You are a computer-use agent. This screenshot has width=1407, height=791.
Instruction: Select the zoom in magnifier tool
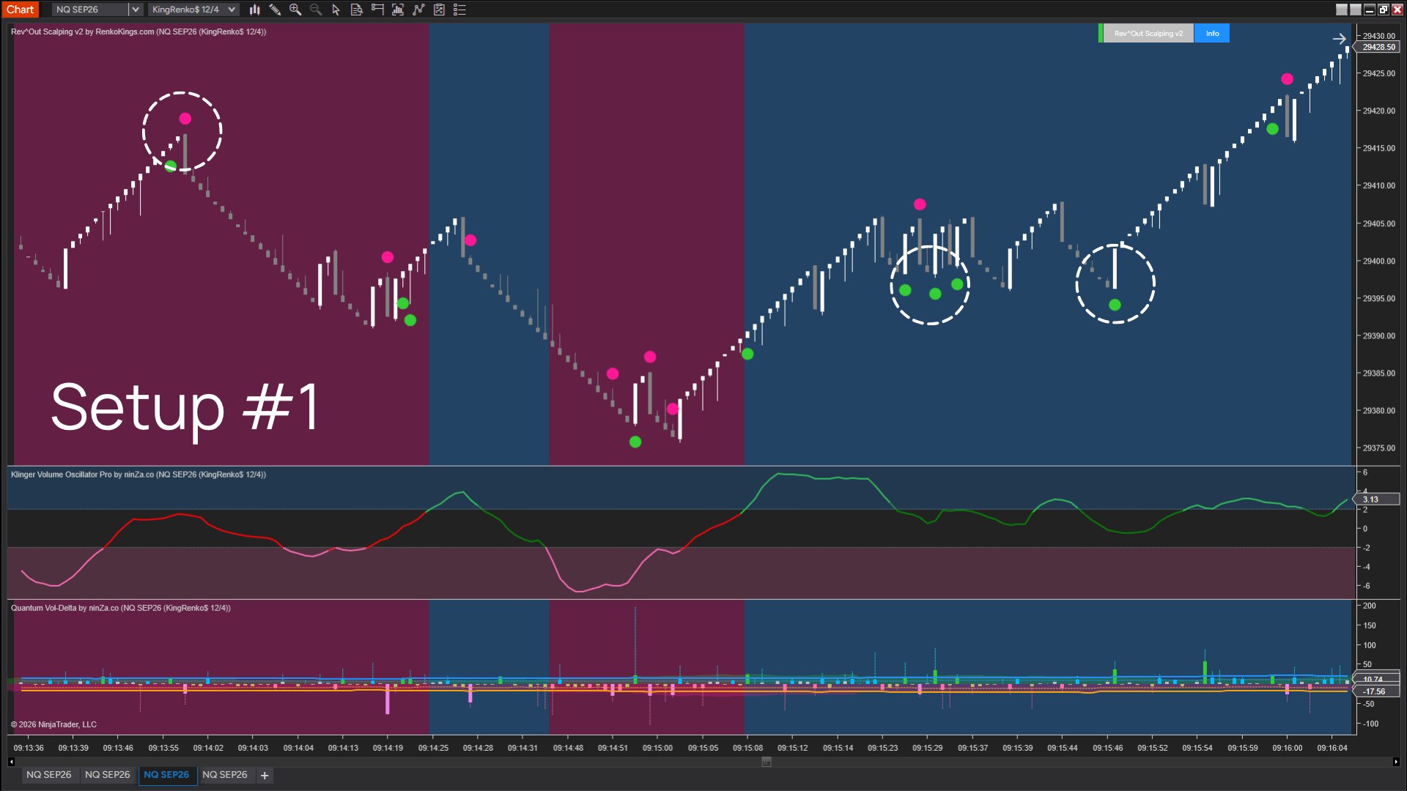[295, 10]
